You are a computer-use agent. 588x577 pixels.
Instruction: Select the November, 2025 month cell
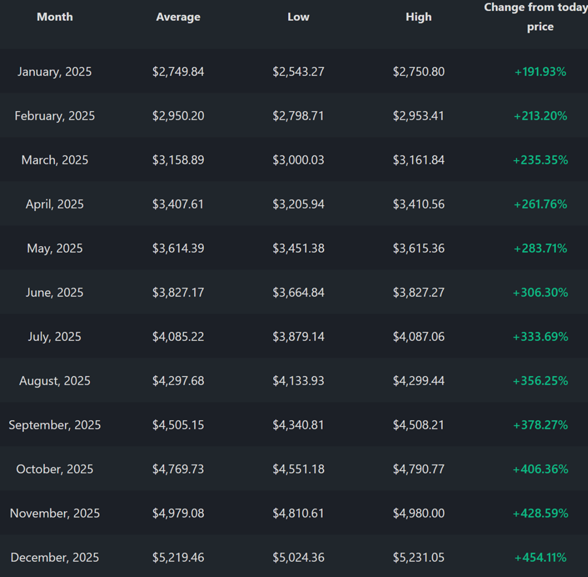pyautogui.click(x=55, y=514)
